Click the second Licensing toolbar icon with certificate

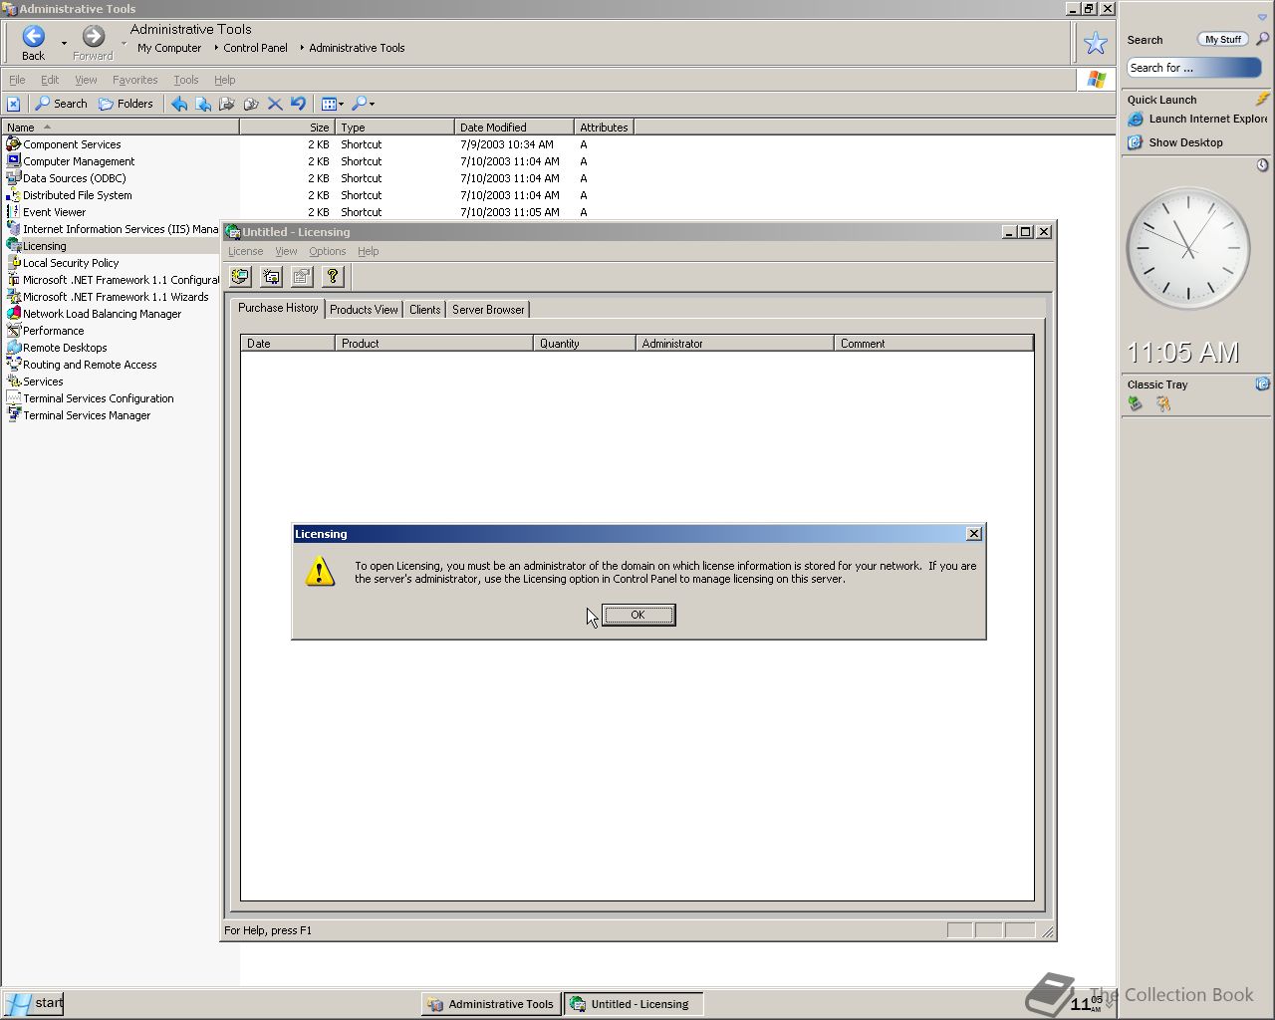(271, 277)
